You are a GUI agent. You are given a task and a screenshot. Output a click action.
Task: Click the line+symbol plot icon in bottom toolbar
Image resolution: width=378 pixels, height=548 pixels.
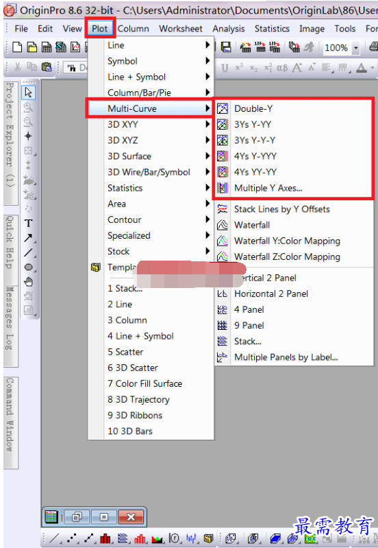(x=89, y=538)
